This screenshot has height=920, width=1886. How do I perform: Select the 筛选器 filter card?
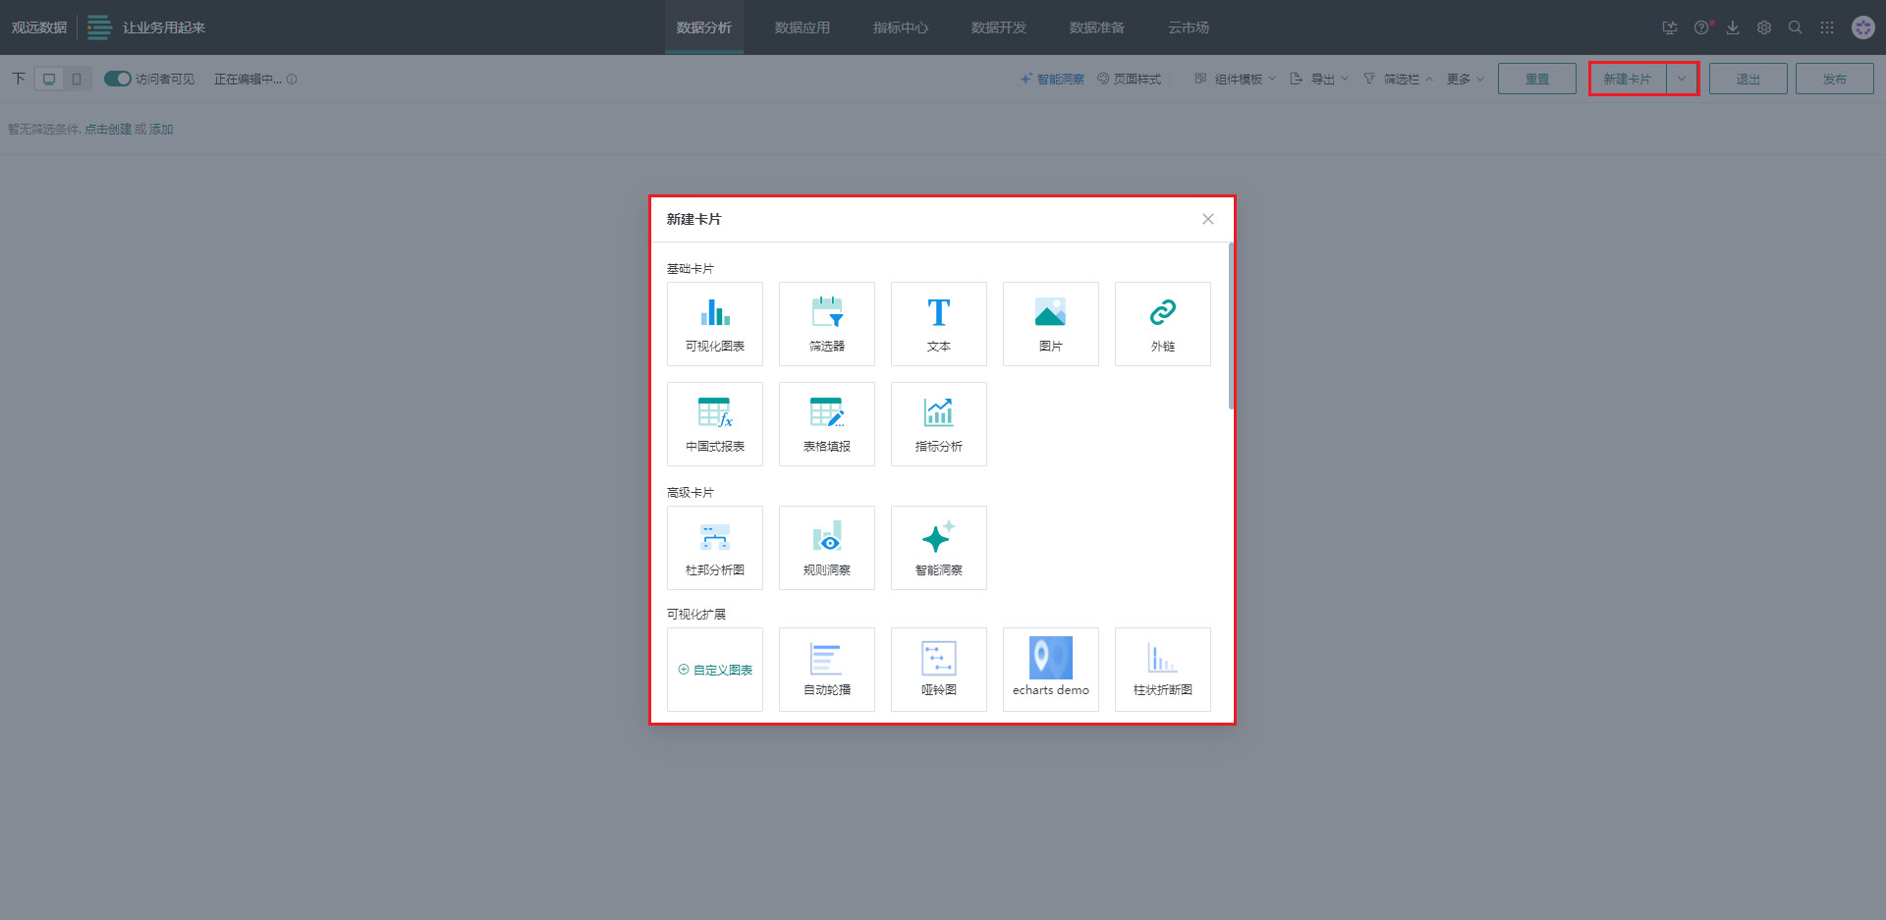pyautogui.click(x=826, y=324)
